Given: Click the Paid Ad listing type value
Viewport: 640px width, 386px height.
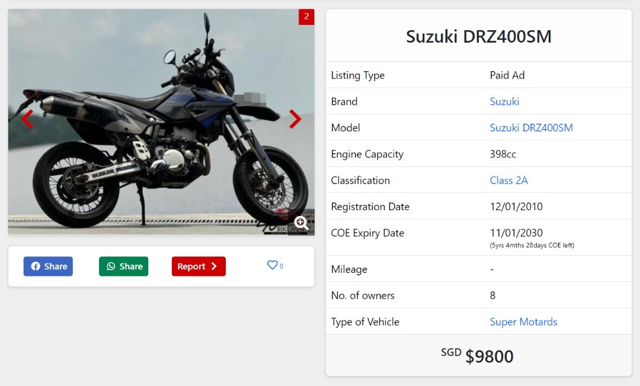Looking at the screenshot, I should click(507, 75).
